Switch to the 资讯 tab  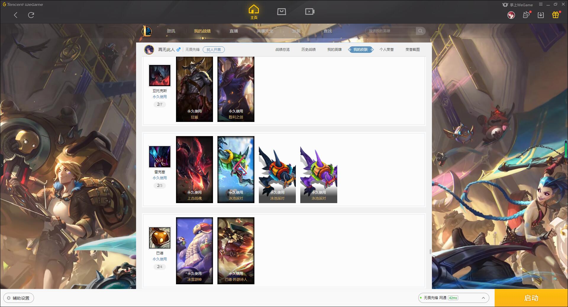pos(171,31)
